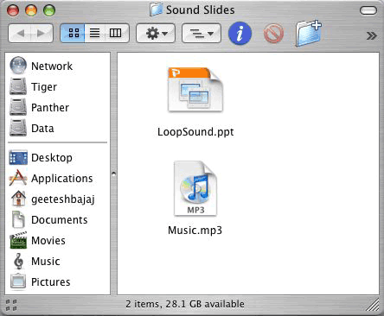Click the red Delete prohibition icon
The width and height of the screenshot is (384, 316).
(x=273, y=34)
